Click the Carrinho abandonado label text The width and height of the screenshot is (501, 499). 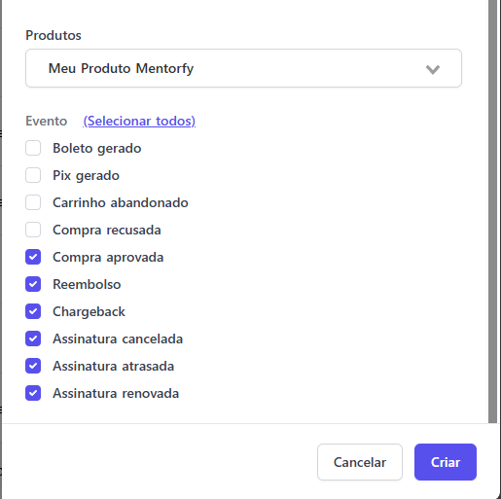tap(121, 202)
